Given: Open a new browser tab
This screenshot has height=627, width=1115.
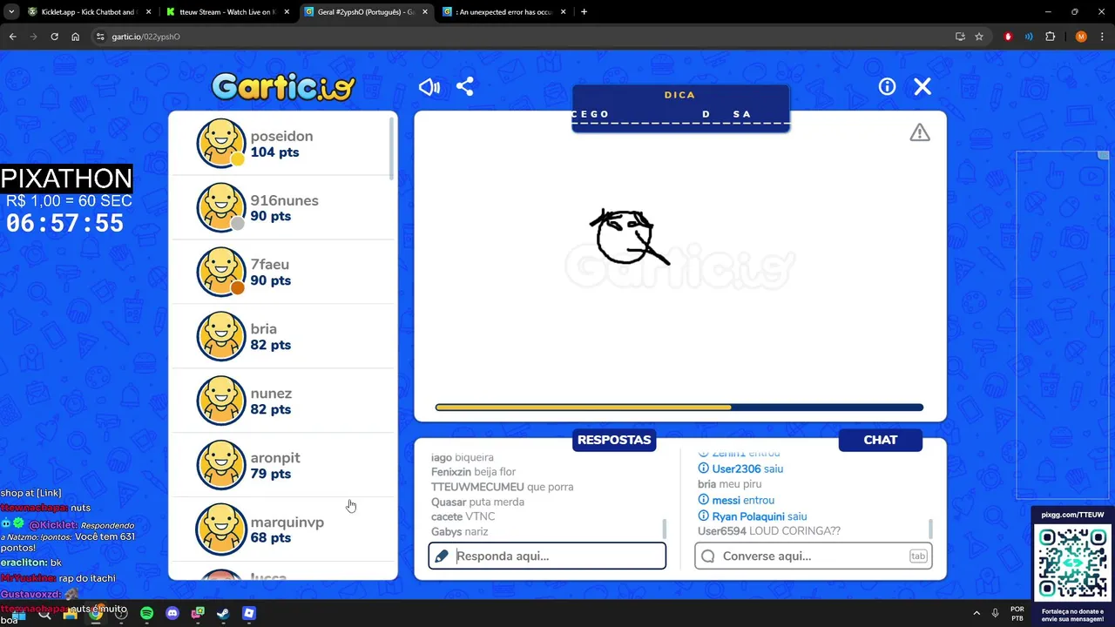Looking at the screenshot, I should pos(584,12).
